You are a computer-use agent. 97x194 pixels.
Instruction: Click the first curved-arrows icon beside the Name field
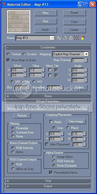(x=59, y=38)
